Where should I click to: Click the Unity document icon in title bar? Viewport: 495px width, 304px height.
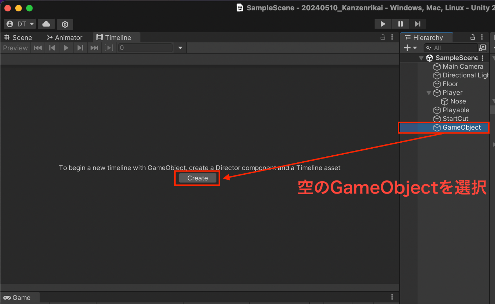click(240, 8)
